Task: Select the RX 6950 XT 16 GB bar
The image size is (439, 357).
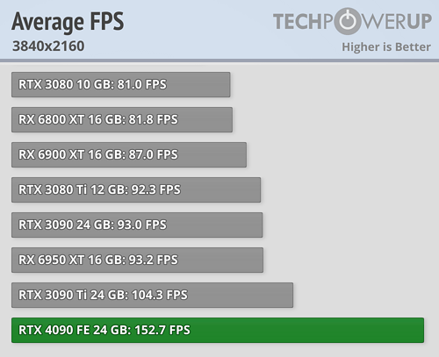Action: click(x=137, y=260)
